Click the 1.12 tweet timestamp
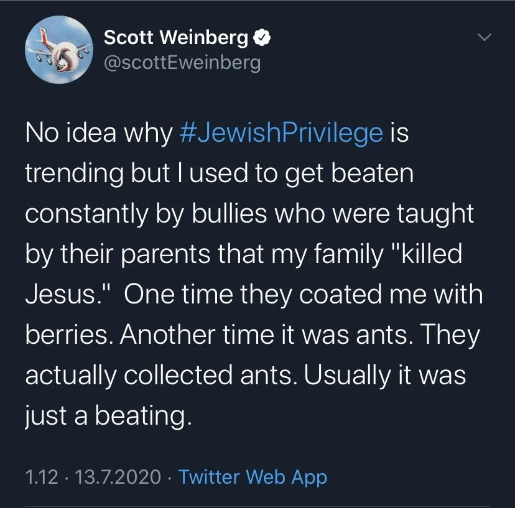This screenshot has width=515, height=508. (42, 477)
